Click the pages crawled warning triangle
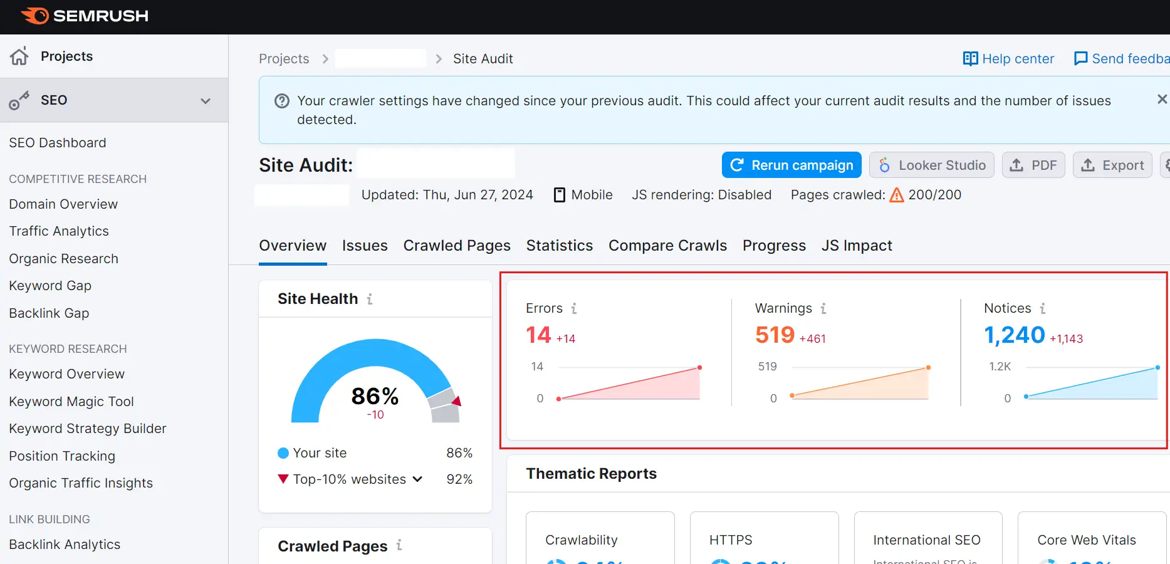1170x564 pixels. [x=897, y=196]
